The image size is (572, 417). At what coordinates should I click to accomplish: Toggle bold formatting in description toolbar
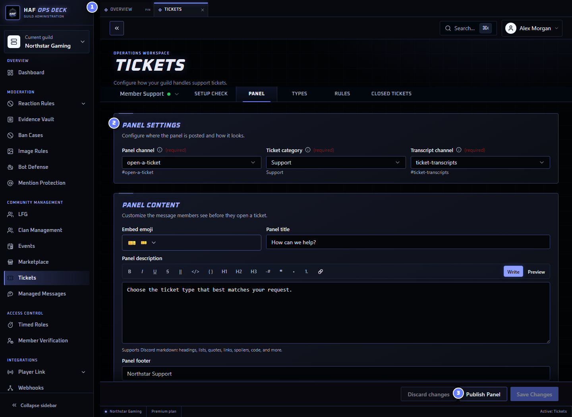(x=129, y=272)
